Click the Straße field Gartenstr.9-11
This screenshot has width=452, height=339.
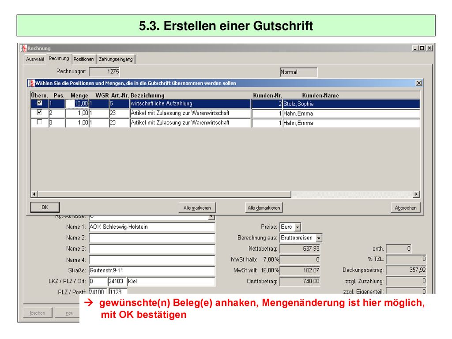(152, 271)
